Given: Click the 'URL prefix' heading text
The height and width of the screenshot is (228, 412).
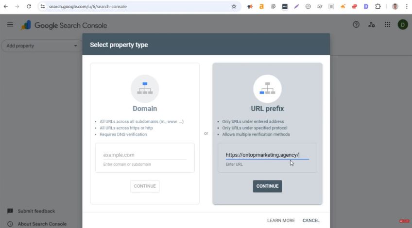Looking at the screenshot, I should pos(268,108).
